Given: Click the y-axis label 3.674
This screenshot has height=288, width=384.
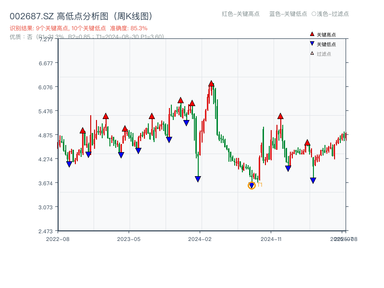Looking at the screenshot, I should 46,183.
